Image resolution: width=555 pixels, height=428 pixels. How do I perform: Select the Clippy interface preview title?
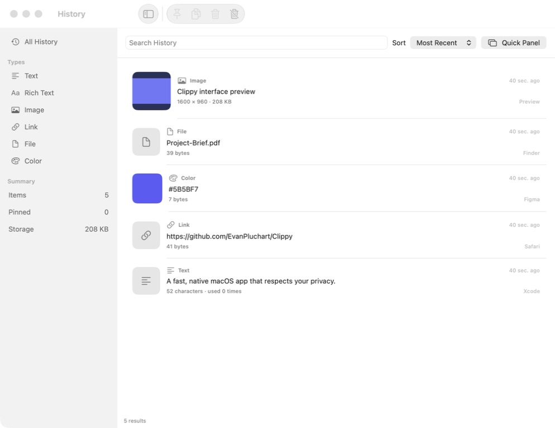click(x=216, y=91)
